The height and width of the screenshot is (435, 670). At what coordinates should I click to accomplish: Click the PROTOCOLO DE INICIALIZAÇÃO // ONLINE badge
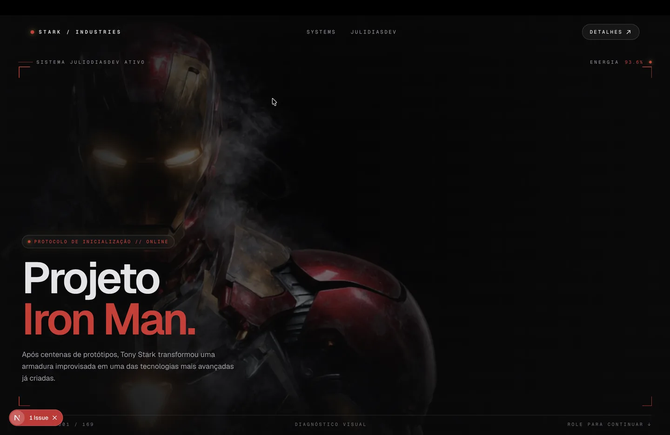click(x=98, y=242)
